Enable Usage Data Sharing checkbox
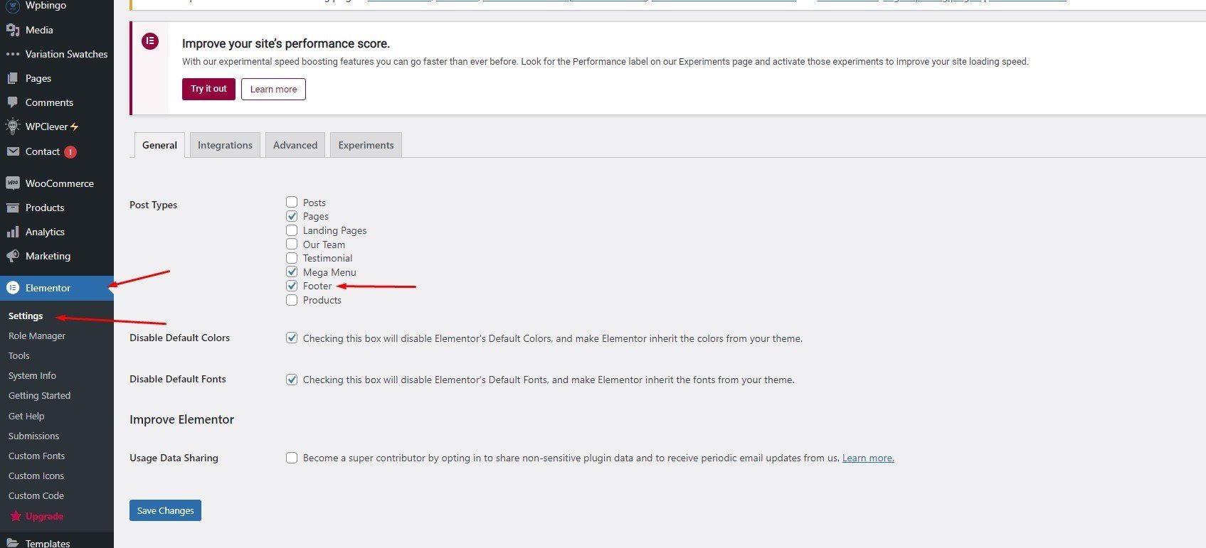This screenshot has height=548, width=1206. 292,458
